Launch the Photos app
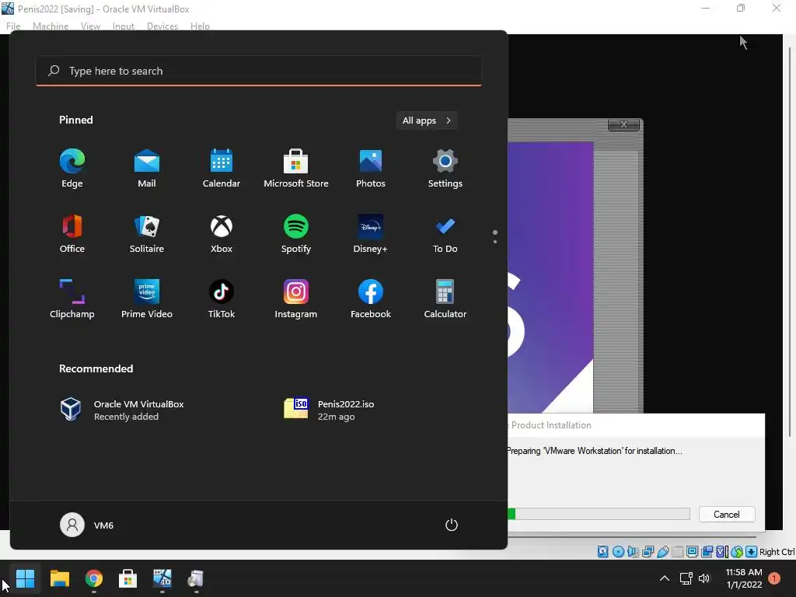Image resolution: width=796 pixels, height=597 pixels. [x=371, y=169]
